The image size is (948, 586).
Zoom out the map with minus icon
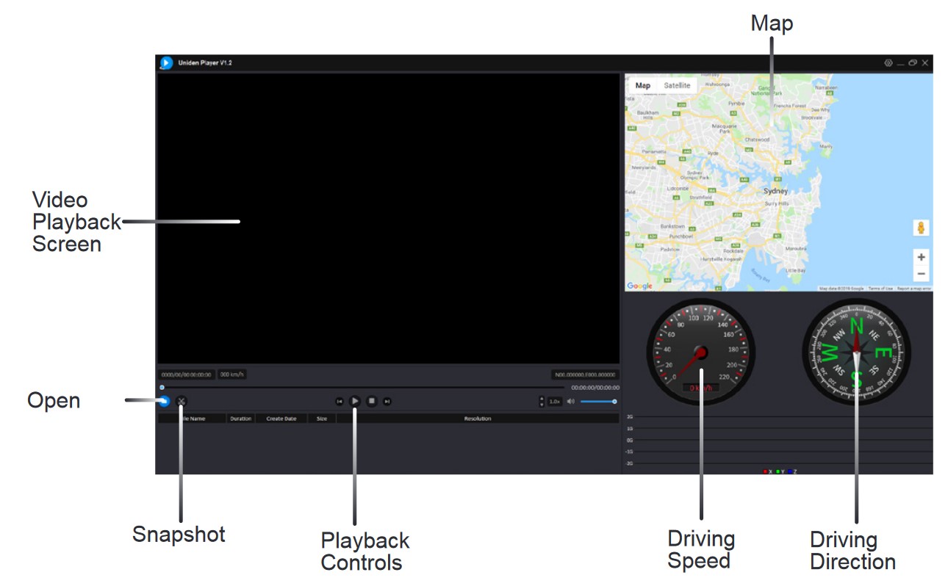tap(922, 272)
